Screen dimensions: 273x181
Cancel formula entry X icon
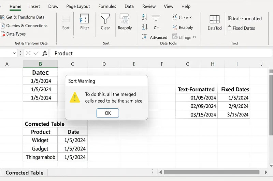click(x=28, y=53)
